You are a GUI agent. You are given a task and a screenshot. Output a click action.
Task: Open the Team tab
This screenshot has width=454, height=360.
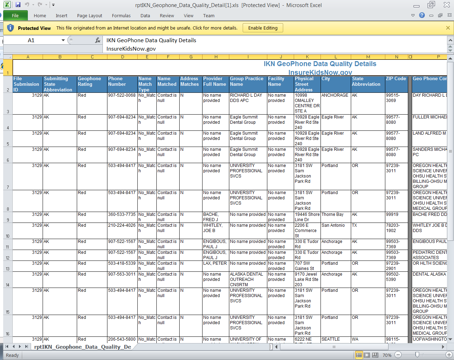[209, 15]
